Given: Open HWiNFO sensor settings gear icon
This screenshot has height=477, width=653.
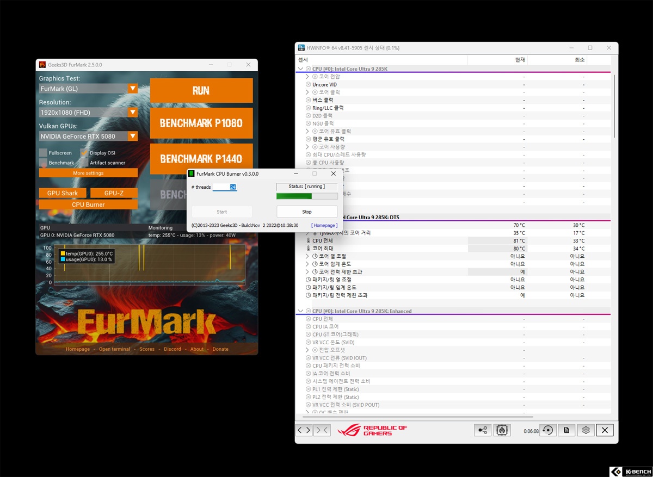Looking at the screenshot, I should (x=586, y=430).
